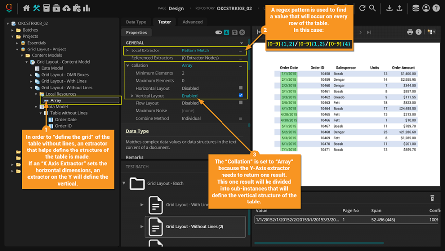Uncheck the Vertical Layout checkbox
445x251 pixels.
click(x=241, y=95)
